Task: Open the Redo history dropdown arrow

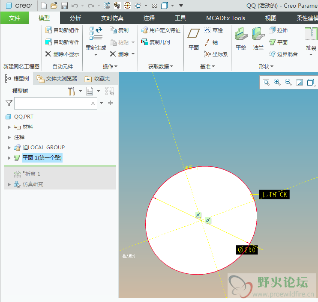Action: (99, 6)
